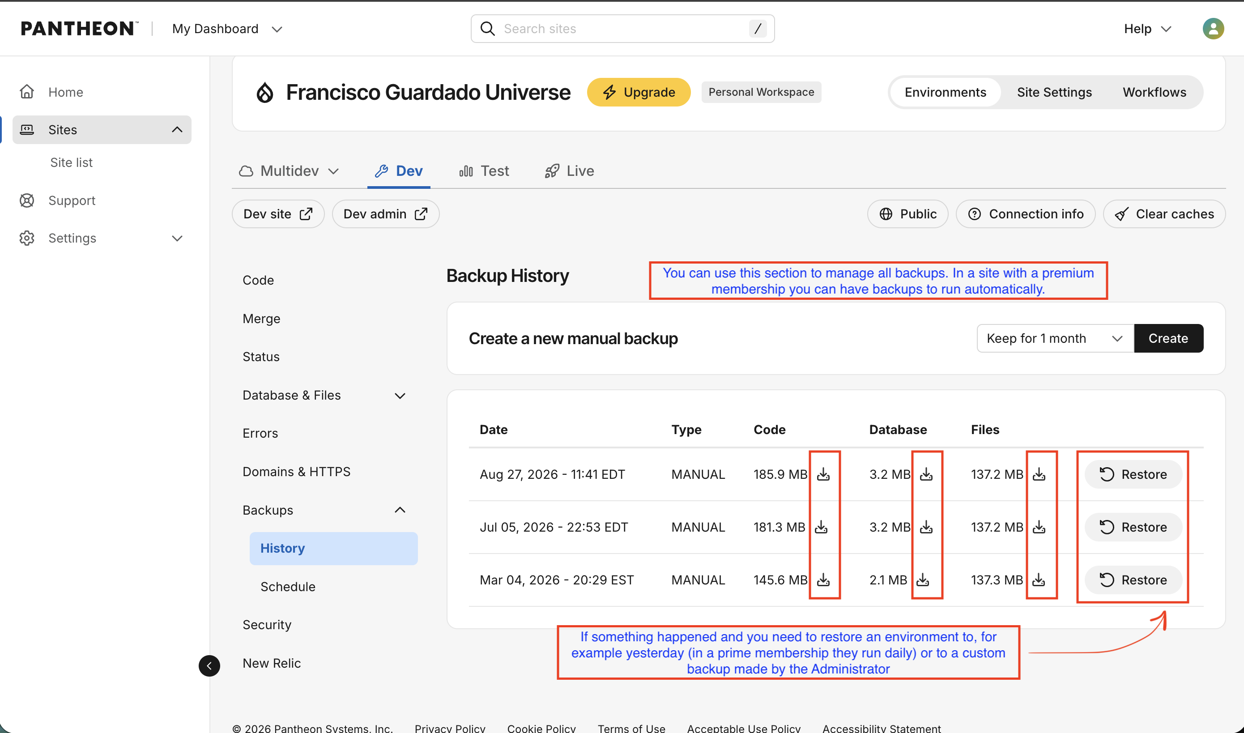
Task: Collapse the sidebar with the round arrow button
Action: [x=209, y=665]
